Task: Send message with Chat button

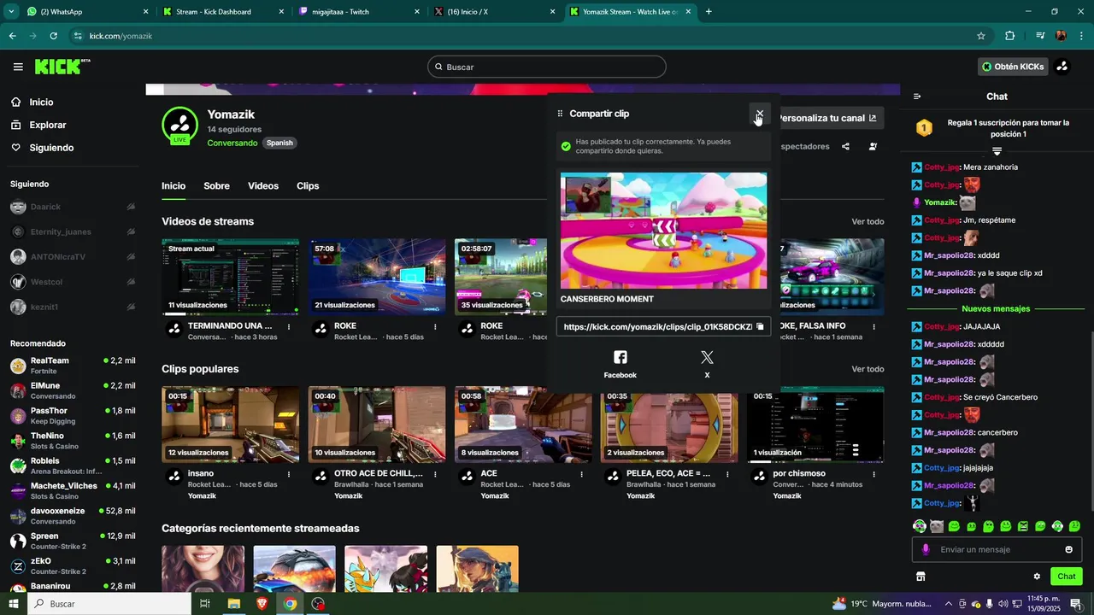Action: (x=1067, y=577)
